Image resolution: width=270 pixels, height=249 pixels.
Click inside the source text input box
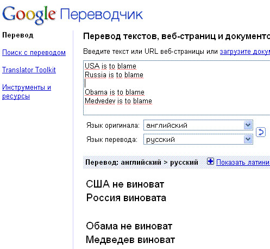click(x=177, y=88)
